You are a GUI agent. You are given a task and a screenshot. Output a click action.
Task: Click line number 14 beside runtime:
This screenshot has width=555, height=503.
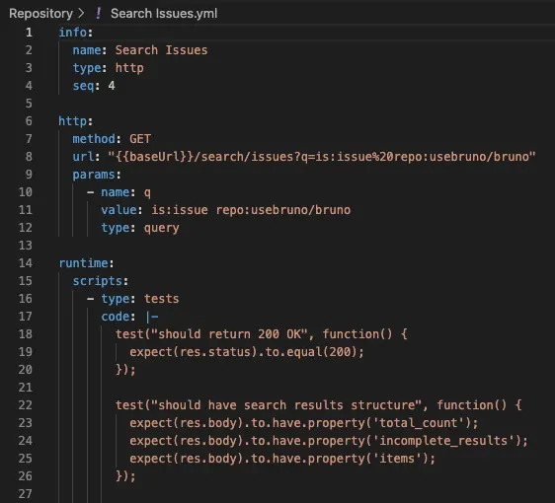coord(25,263)
